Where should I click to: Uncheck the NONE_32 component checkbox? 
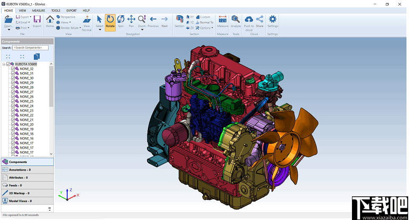point(13,69)
